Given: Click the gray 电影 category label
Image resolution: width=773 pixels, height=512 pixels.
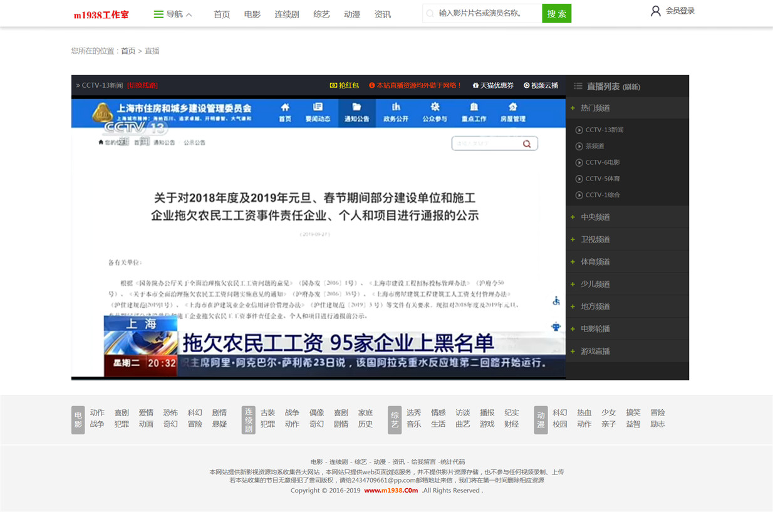Looking at the screenshot, I should pos(78,420).
